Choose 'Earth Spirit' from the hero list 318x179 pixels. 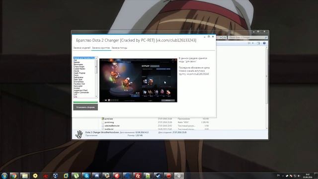point(78,80)
